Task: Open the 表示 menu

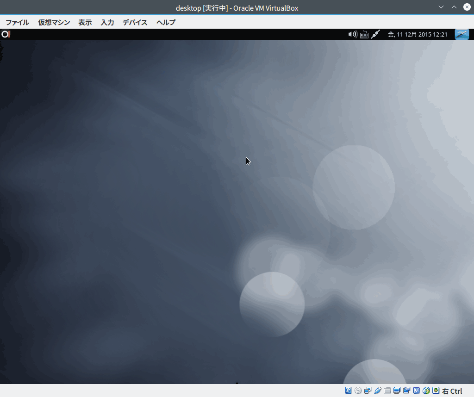Action: (x=85, y=22)
